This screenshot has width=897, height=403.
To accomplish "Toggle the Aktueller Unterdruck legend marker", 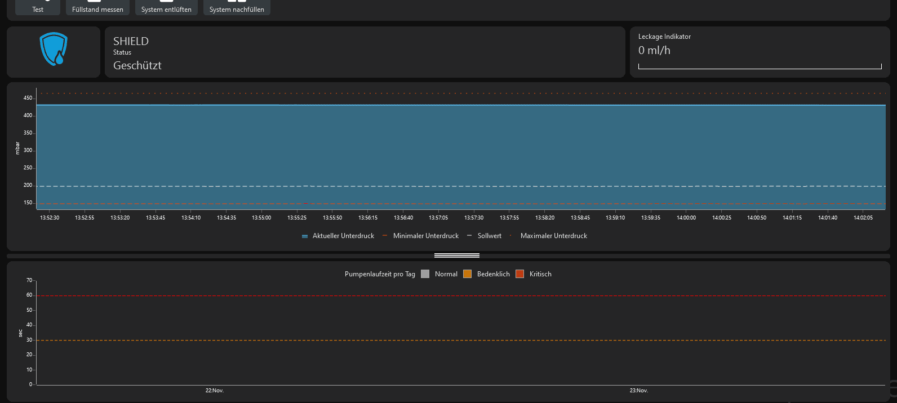I will pyautogui.click(x=305, y=236).
